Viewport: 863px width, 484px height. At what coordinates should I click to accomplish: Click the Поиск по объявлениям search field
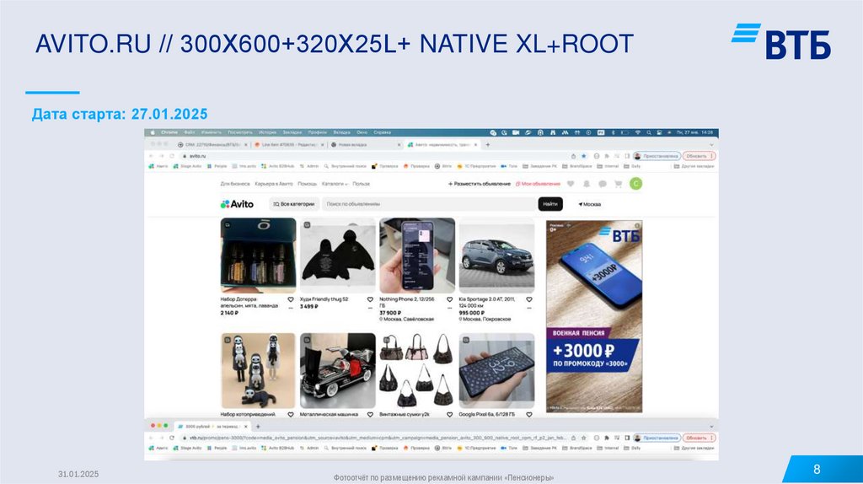tap(429, 204)
